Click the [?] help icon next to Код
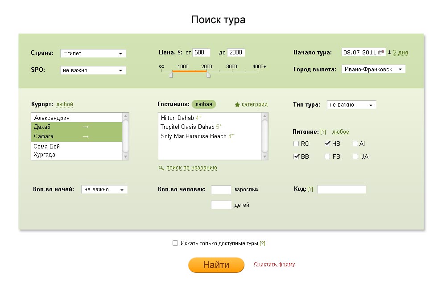446x288 pixels. pyautogui.click(x=310, y=189)
